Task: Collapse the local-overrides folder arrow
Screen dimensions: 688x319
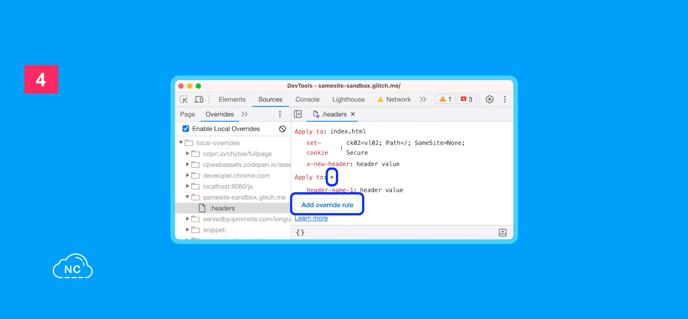Action: [x=181, y=143]
